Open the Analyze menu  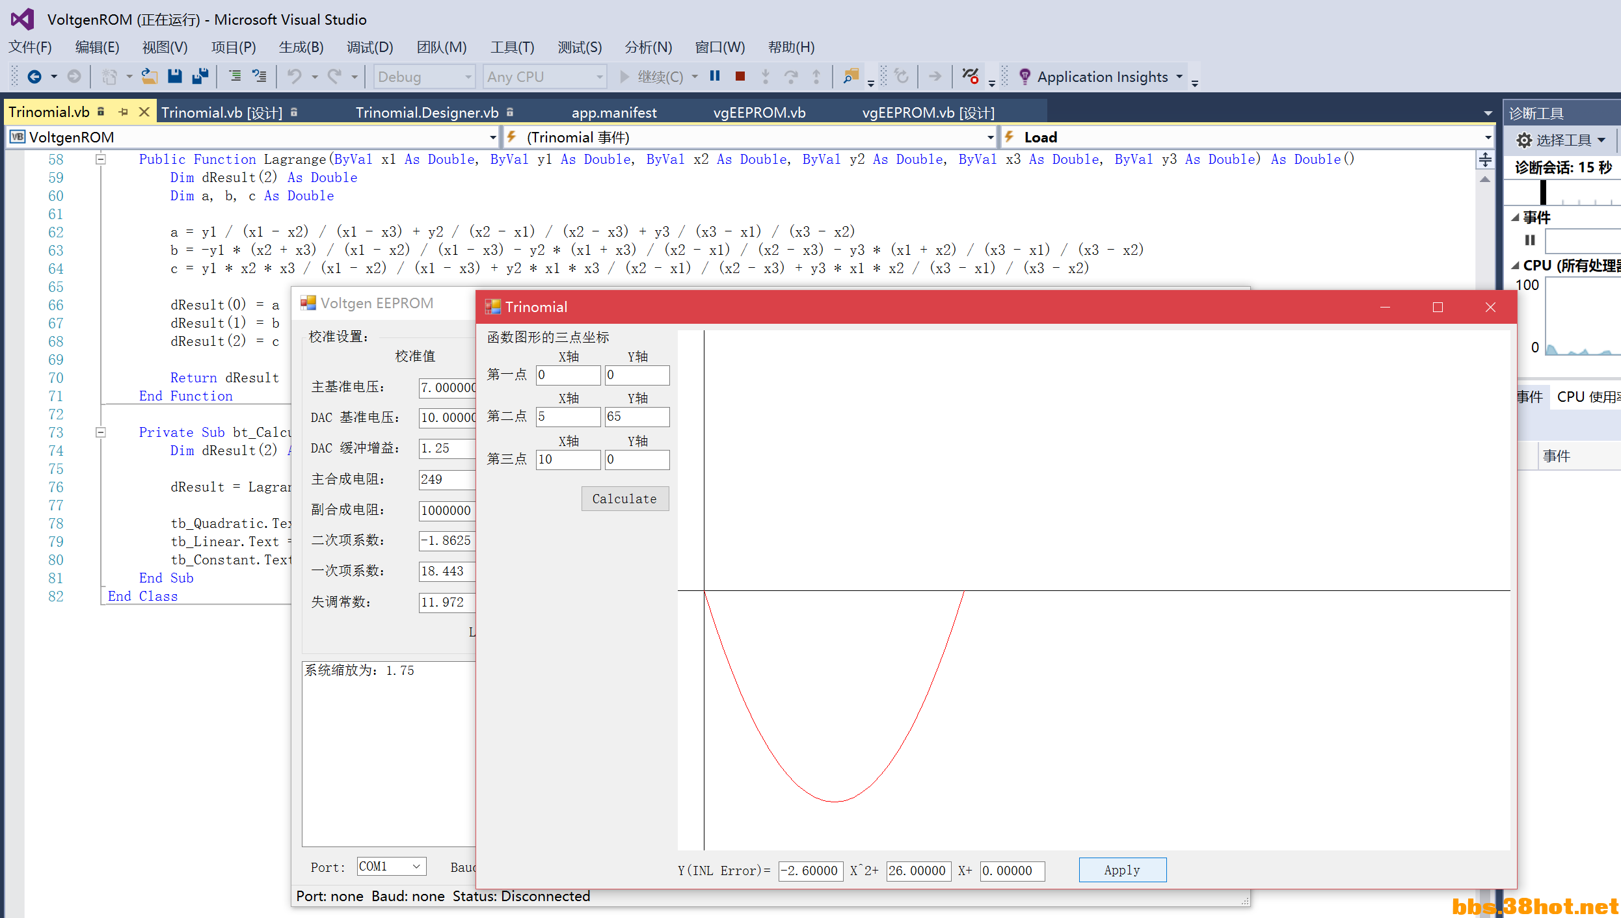[x=648, y=47]
